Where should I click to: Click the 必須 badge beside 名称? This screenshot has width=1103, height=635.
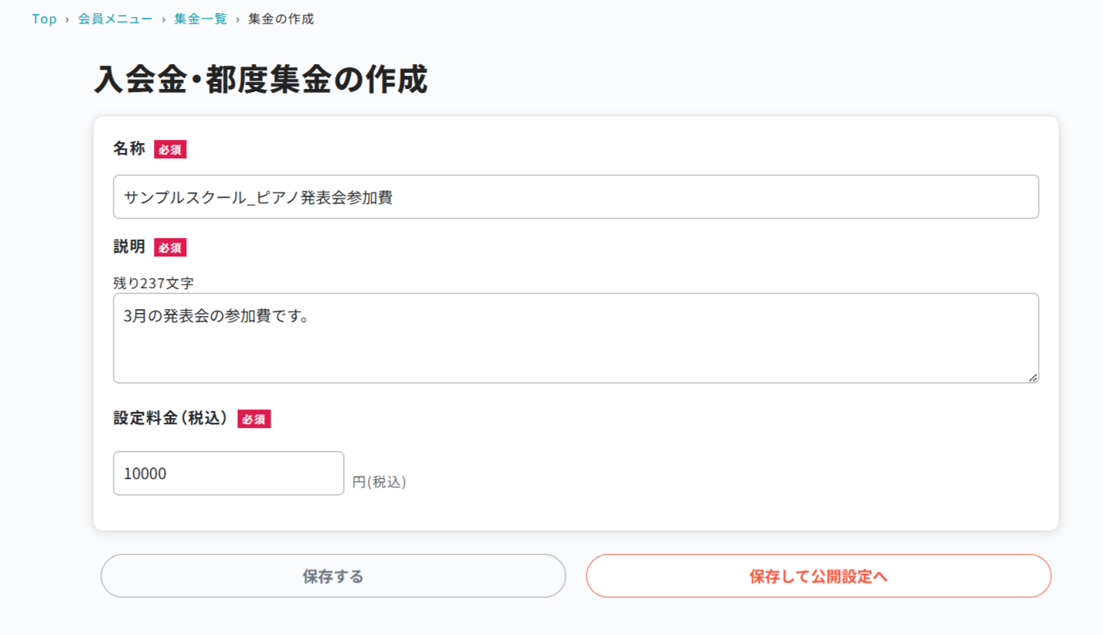pyautogui.click(x=170, y=150)
